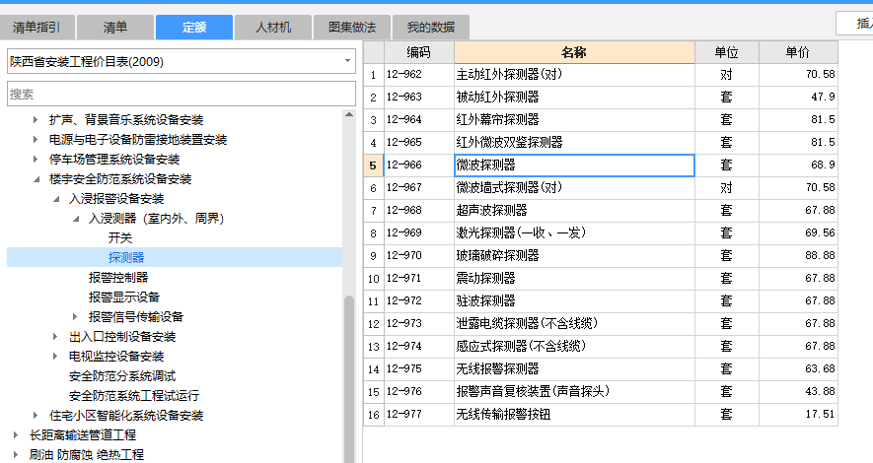Click the 搜索 input field
This screenshot has width=873, height=463.
pyautogui.click(x=182, y=94)
